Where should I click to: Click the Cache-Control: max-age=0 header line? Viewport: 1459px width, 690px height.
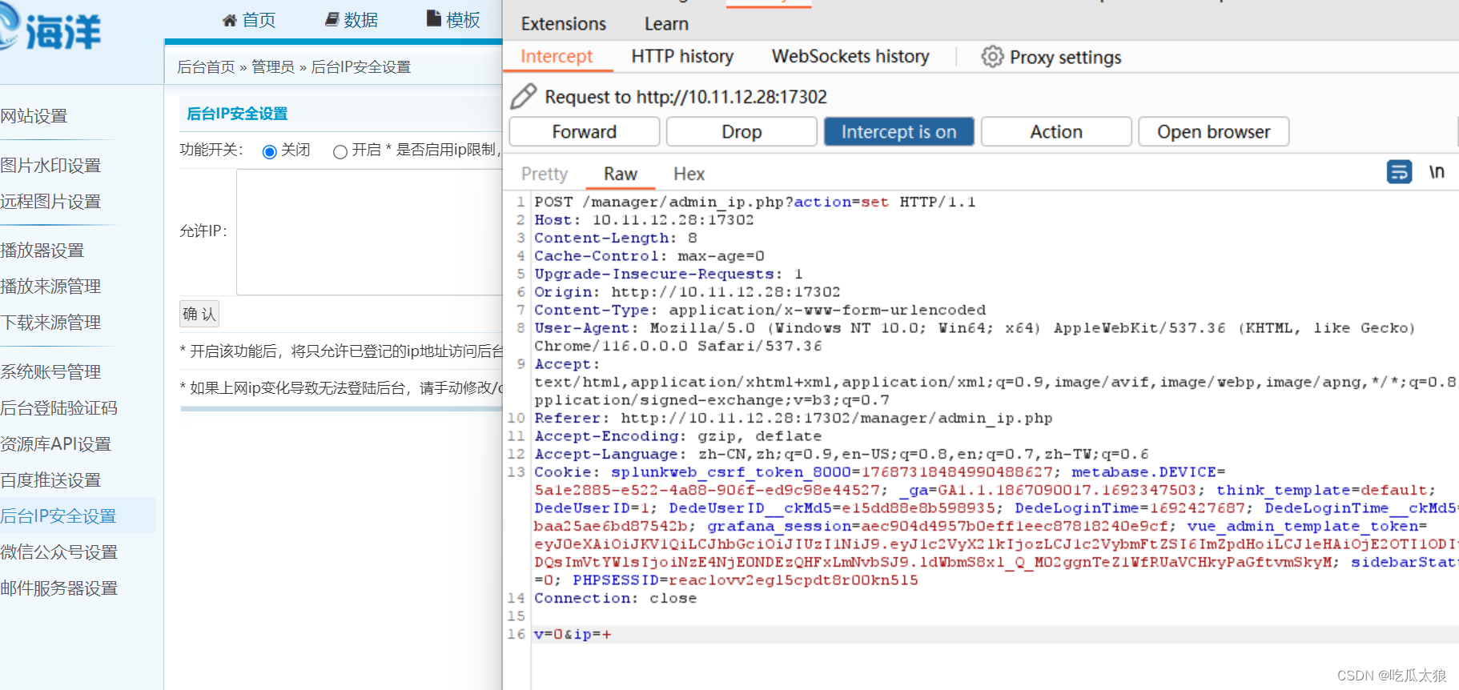[649, 256]
